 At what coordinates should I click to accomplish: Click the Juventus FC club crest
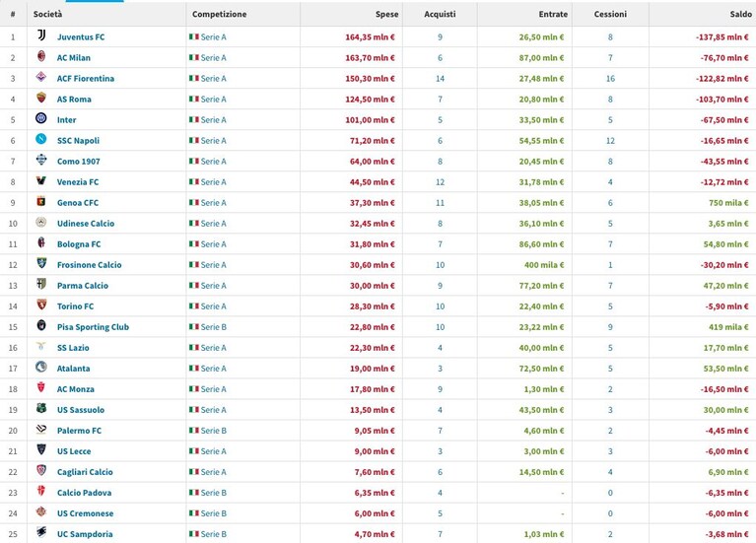click(x=41, y=35)
